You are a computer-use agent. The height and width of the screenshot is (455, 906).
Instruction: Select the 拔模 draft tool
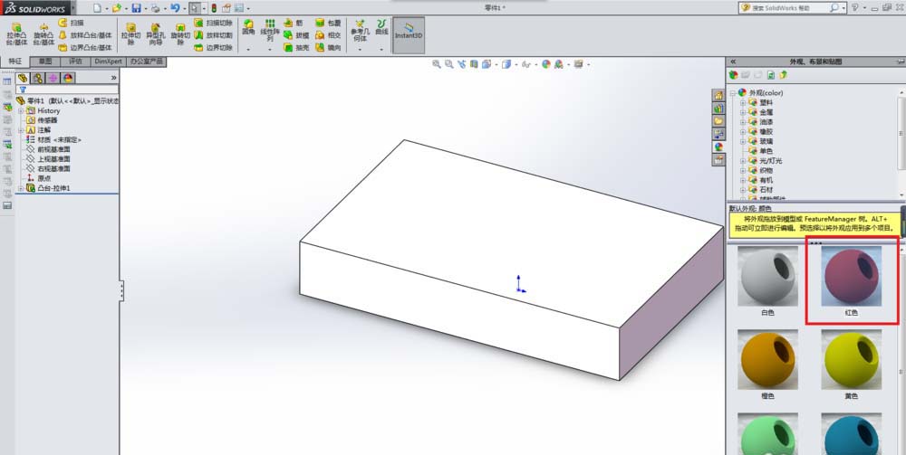point(296,35)
